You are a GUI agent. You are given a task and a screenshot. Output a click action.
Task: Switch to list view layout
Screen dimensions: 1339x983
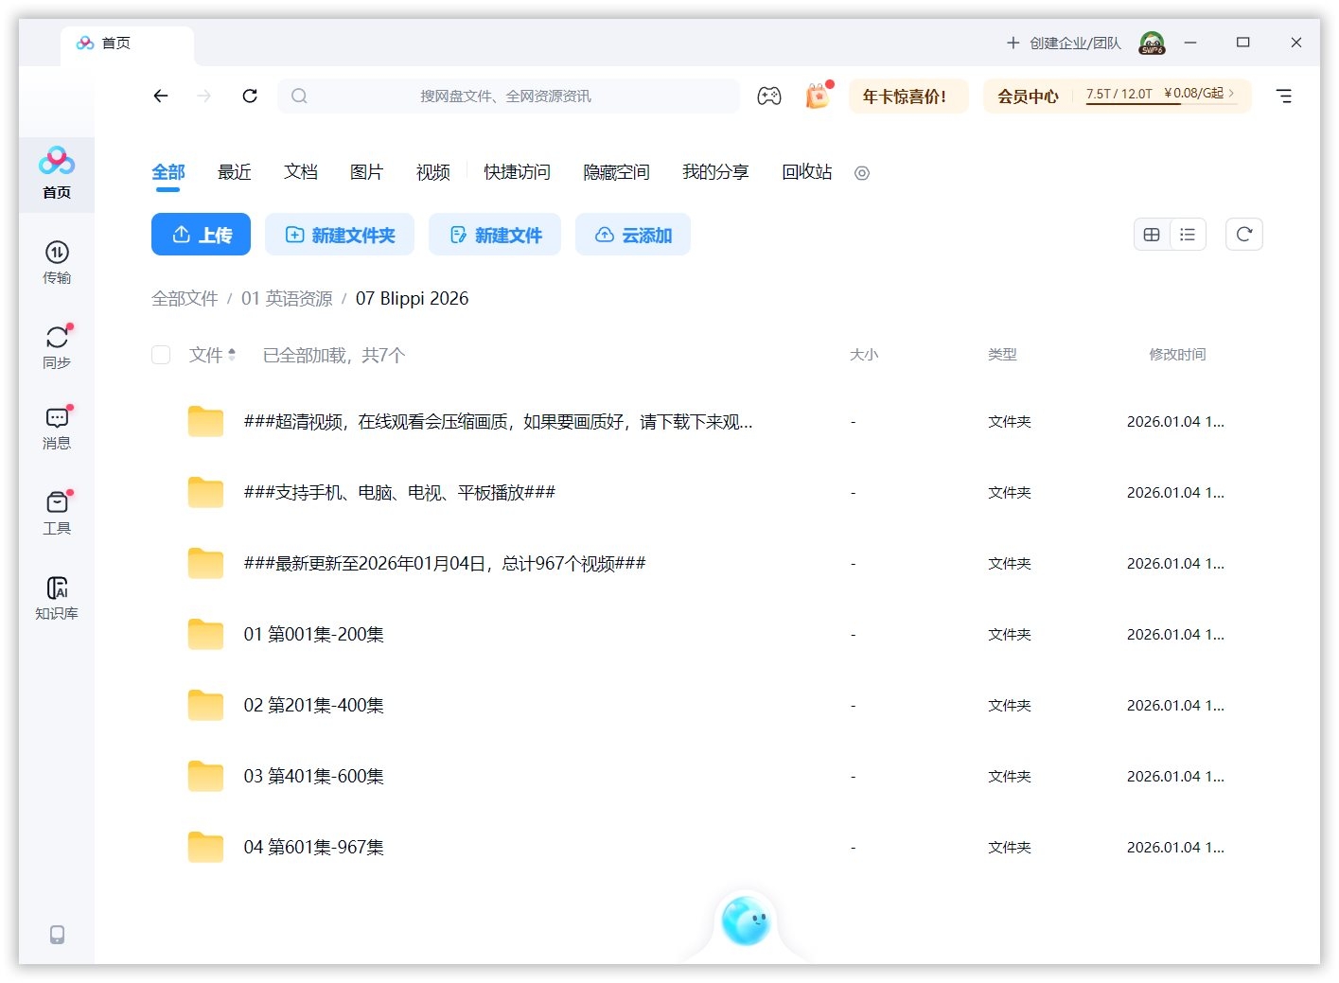pyautogui.click(x=1188, y=234)
